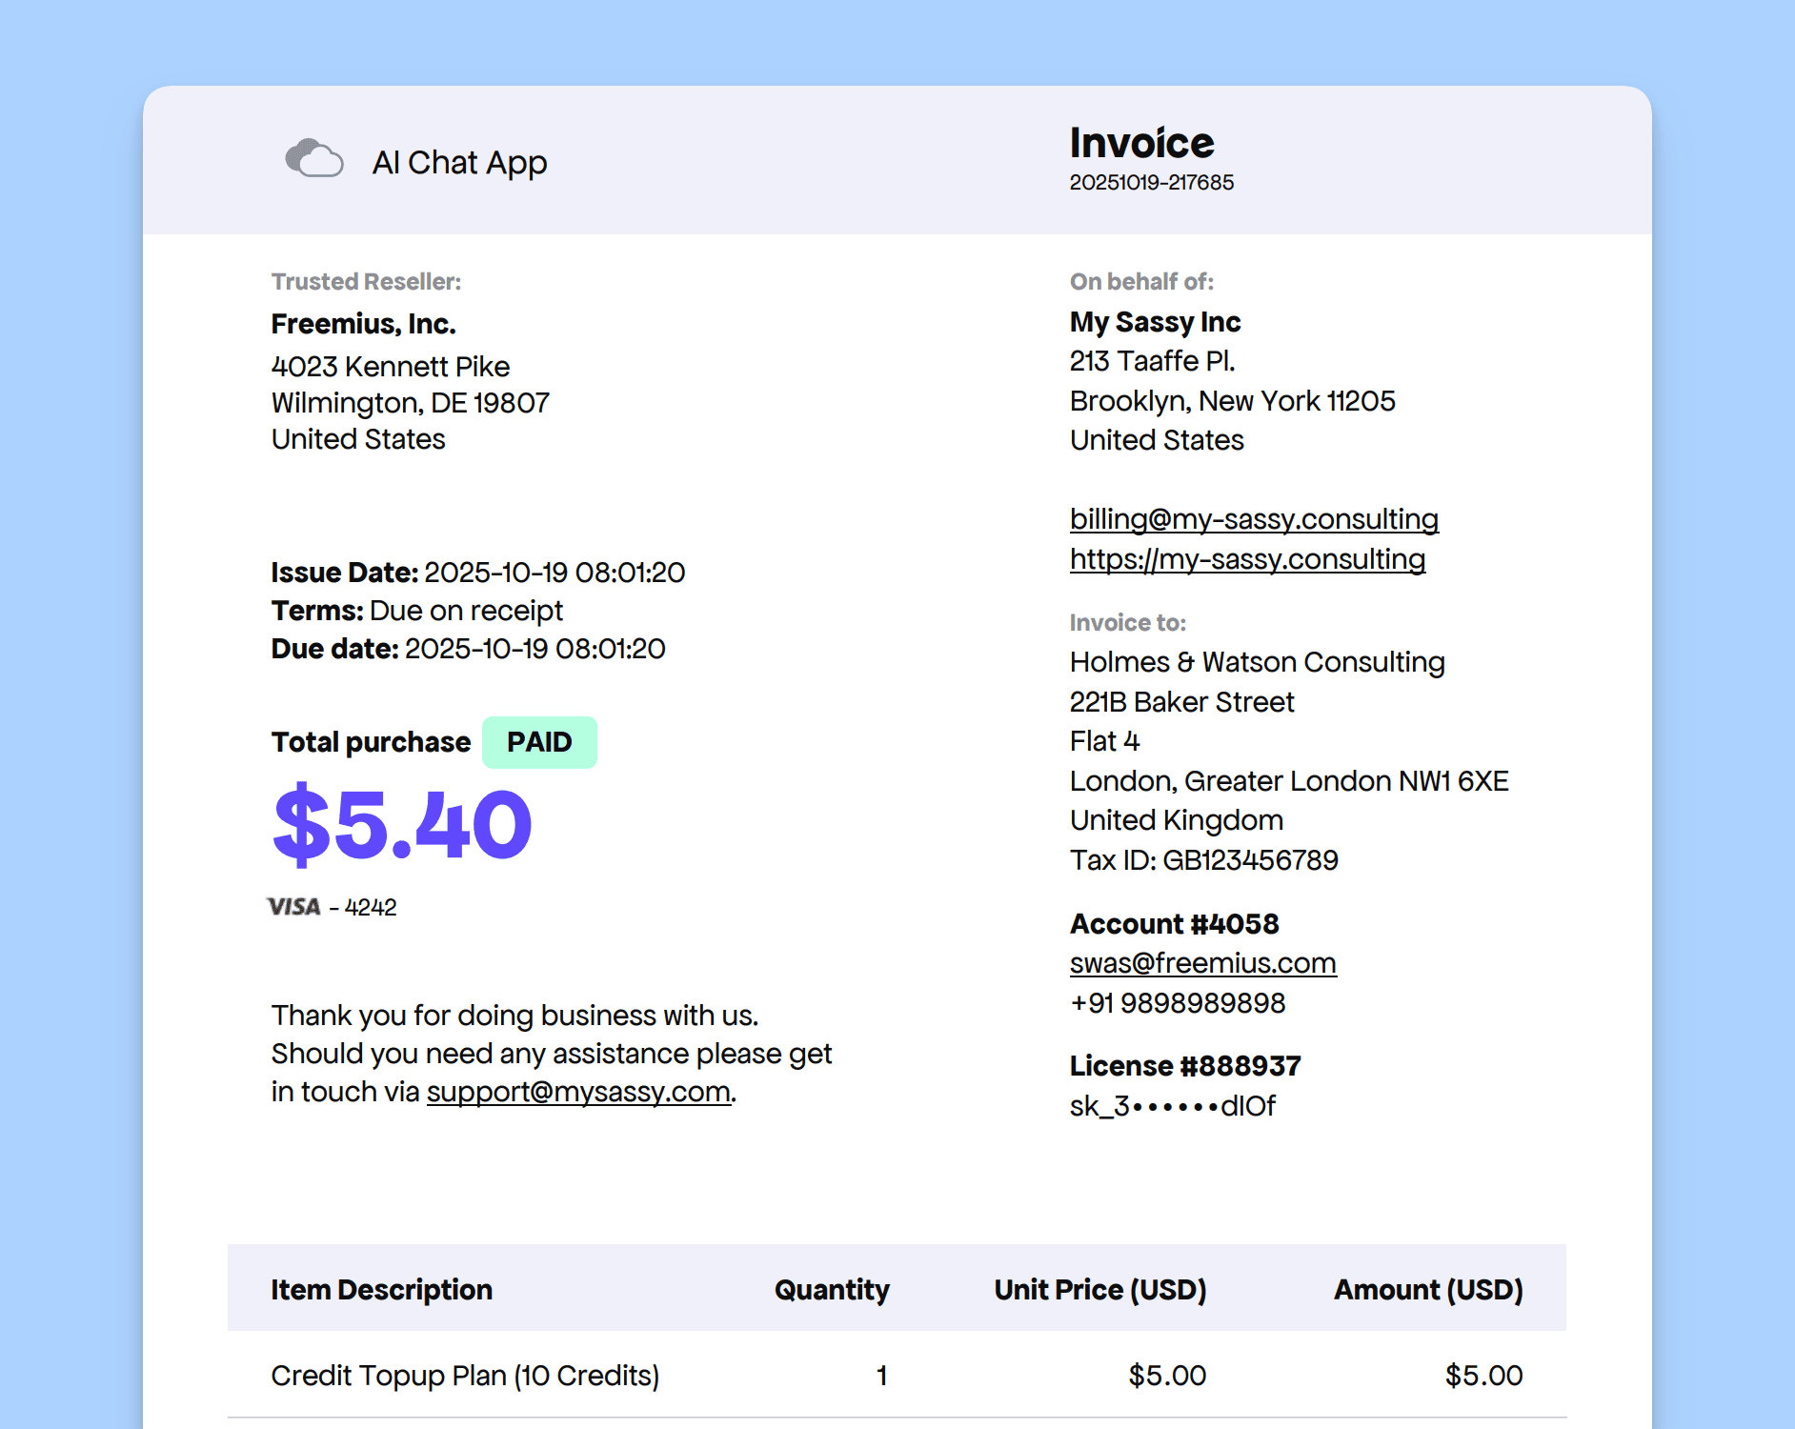
Task: Click the License #888937 label
Action: [x=1184, y=1066]
